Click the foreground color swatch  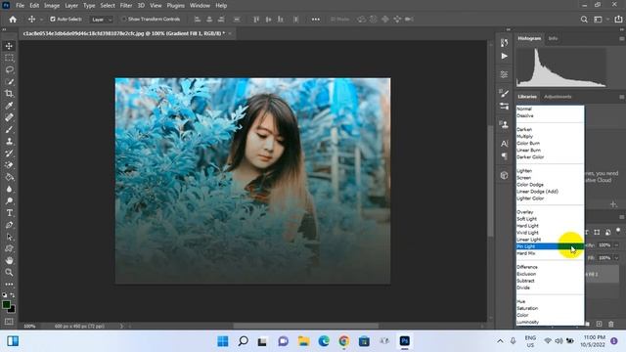click(6, 305)
